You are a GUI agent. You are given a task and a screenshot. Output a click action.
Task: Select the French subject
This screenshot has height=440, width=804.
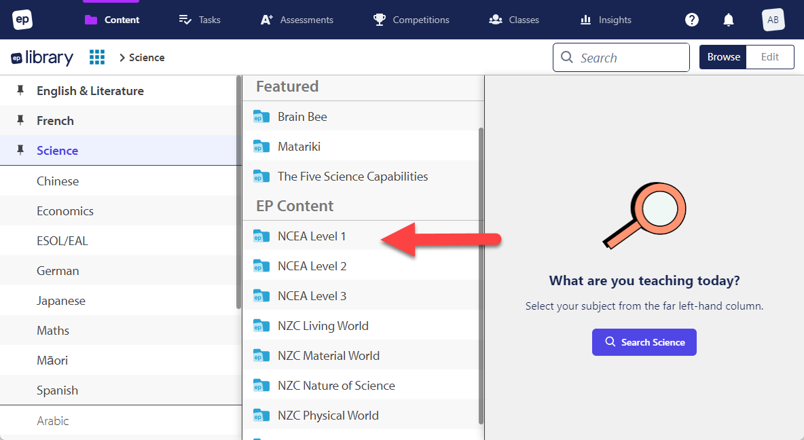(56, 120)
